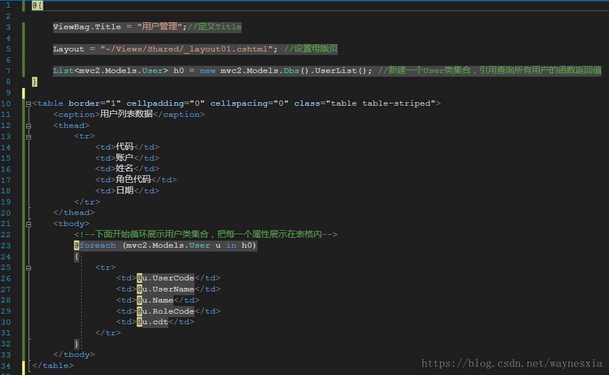609x375 pixels.
Task: Click the List keyword on line 7
Action: tap(63, 71)
